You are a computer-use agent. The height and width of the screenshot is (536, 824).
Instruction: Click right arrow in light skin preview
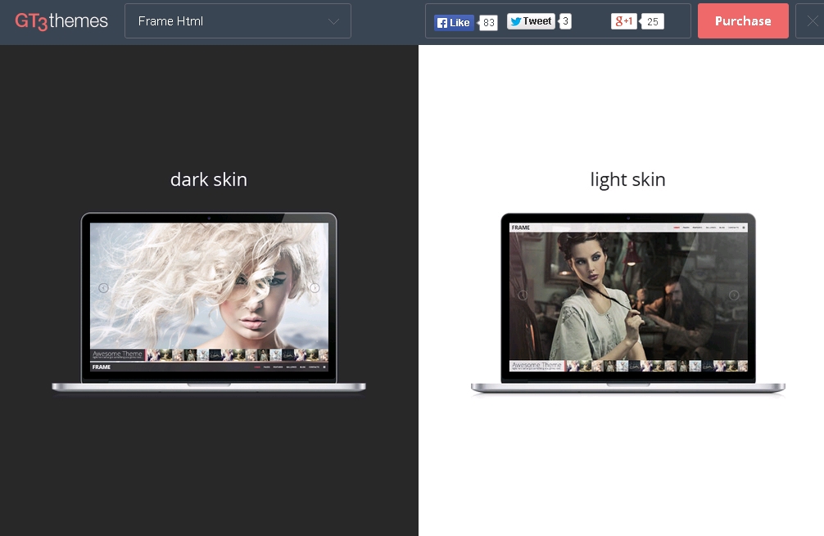tap(734, 295)
